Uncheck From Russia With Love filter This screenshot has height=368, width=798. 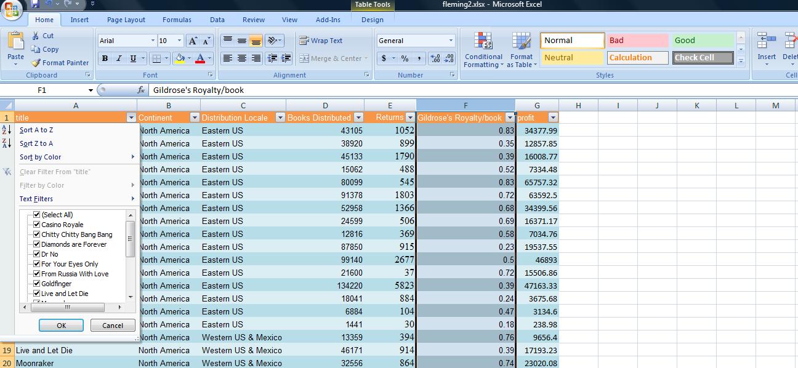(37, 274)
